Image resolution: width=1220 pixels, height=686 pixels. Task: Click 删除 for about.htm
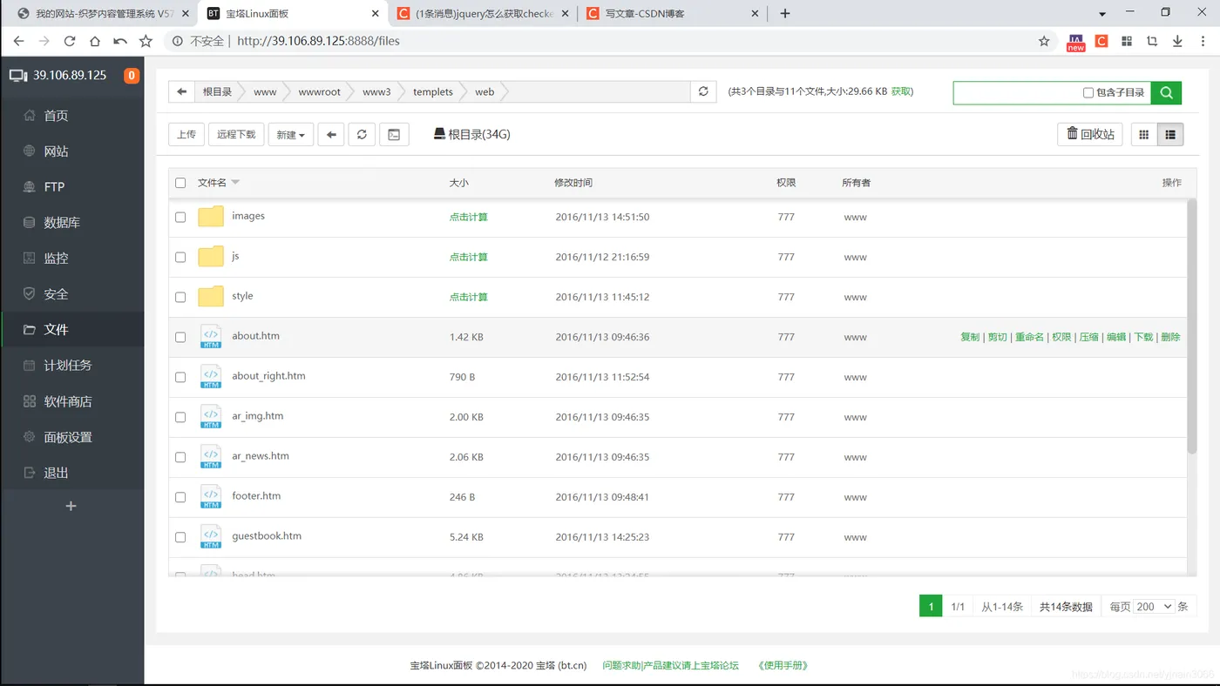coord(1170,337)
